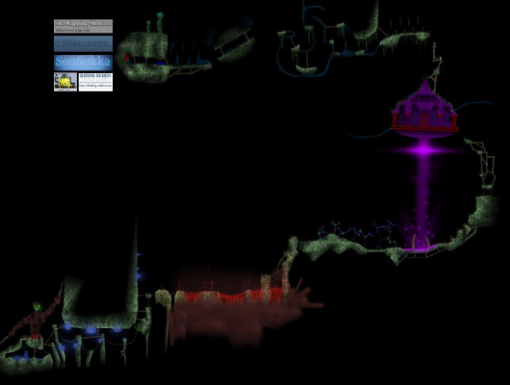Select the purple wireframe molecule structure
Viewport: 510px width, 385px height.
click(358, 233)
